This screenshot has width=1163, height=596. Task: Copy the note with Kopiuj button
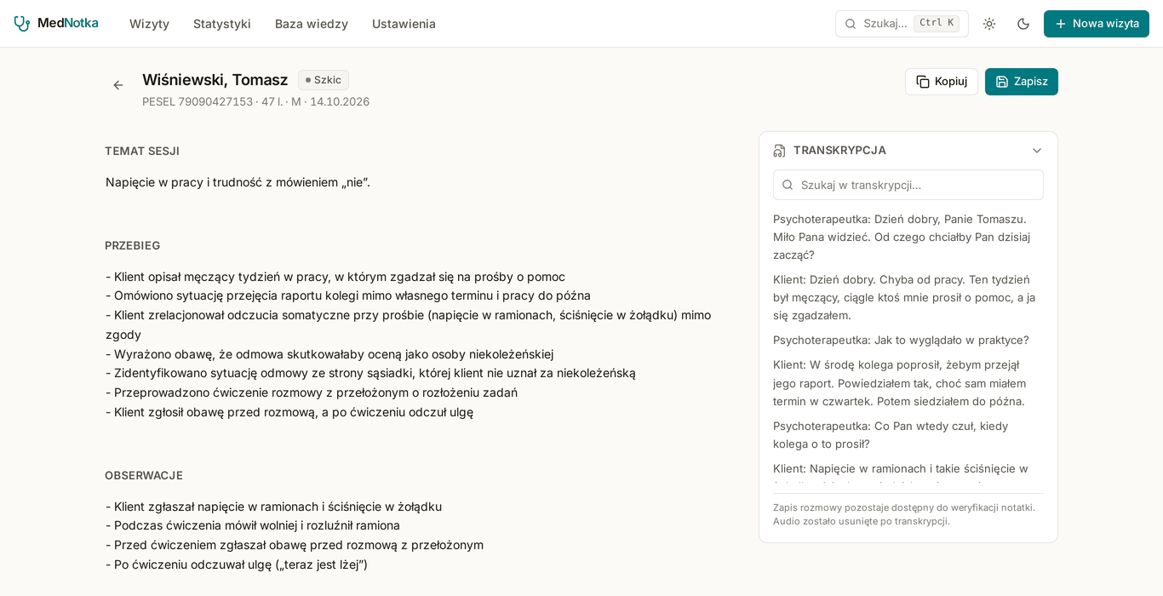coord(942,82)
